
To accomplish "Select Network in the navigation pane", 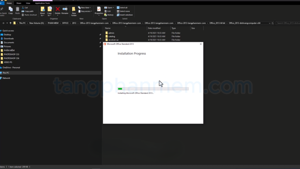I will (x=6, y=78).
